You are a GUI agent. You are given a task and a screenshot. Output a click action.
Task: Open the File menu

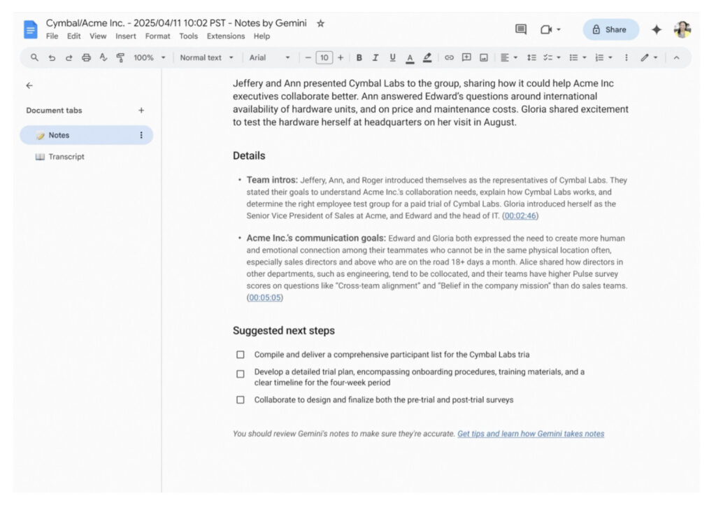(x=52, y=36)
